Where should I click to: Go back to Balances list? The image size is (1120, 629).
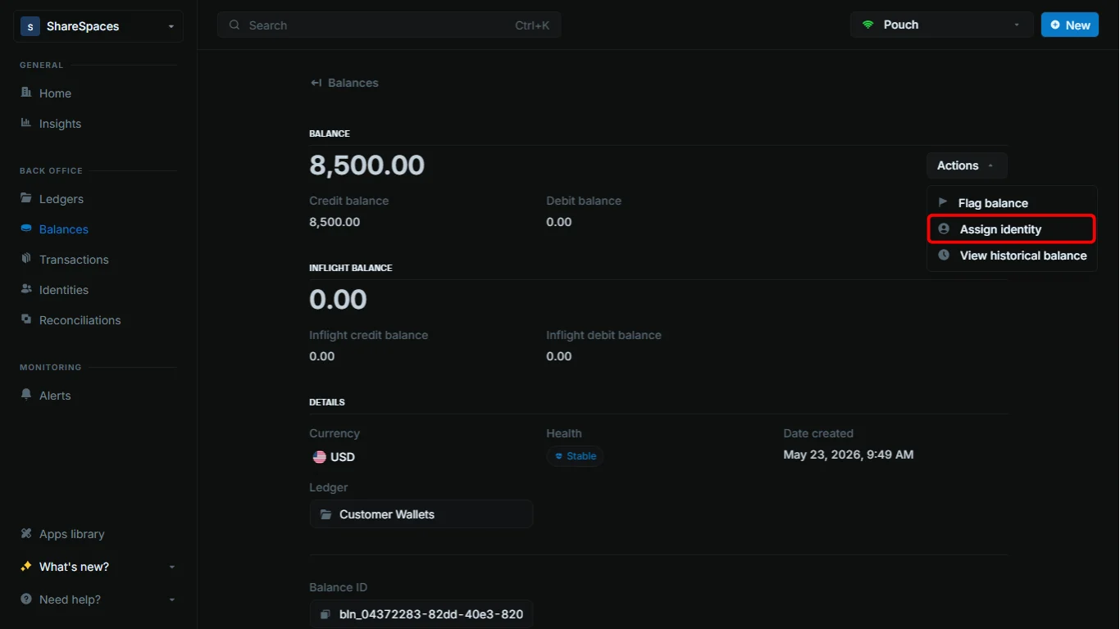(x=344, y=83)
